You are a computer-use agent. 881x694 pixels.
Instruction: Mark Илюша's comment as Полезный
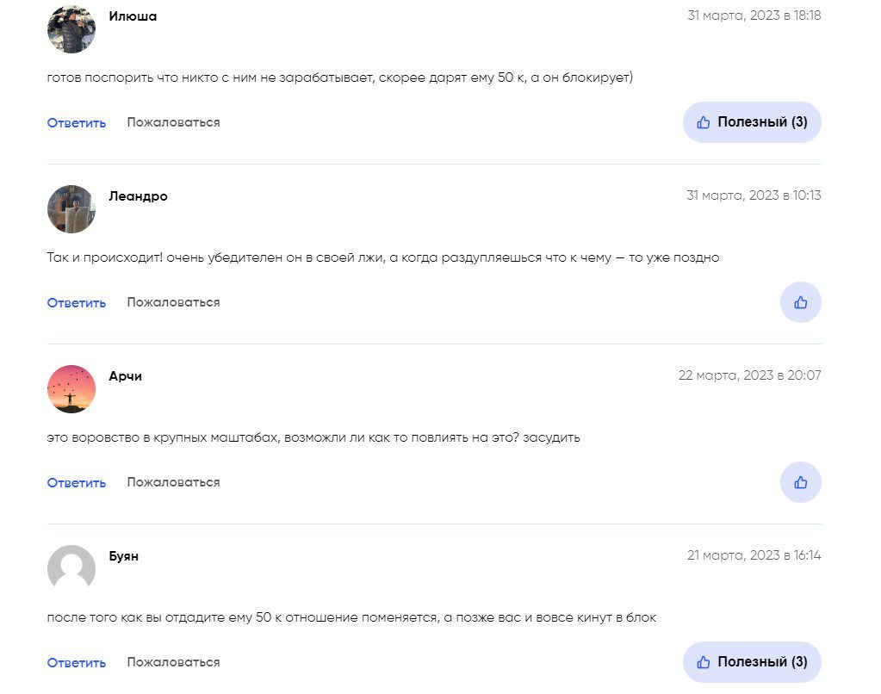tap(752, 122)
